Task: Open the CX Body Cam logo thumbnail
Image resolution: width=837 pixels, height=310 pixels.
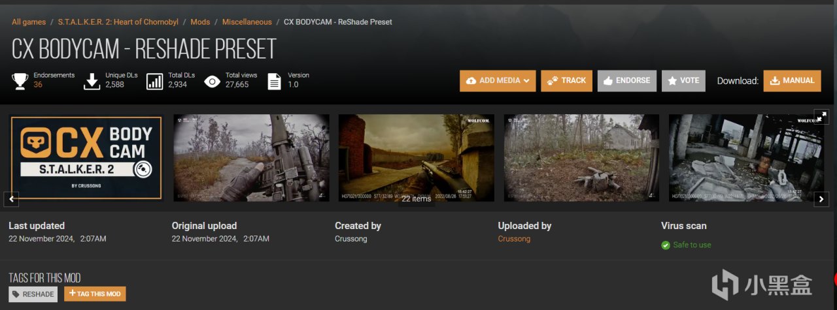Action: pyautogui.click(x=85, y=158)
